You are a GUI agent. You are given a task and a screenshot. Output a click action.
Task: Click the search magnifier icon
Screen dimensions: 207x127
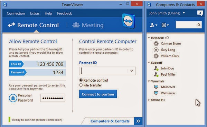tap(199, 24)
